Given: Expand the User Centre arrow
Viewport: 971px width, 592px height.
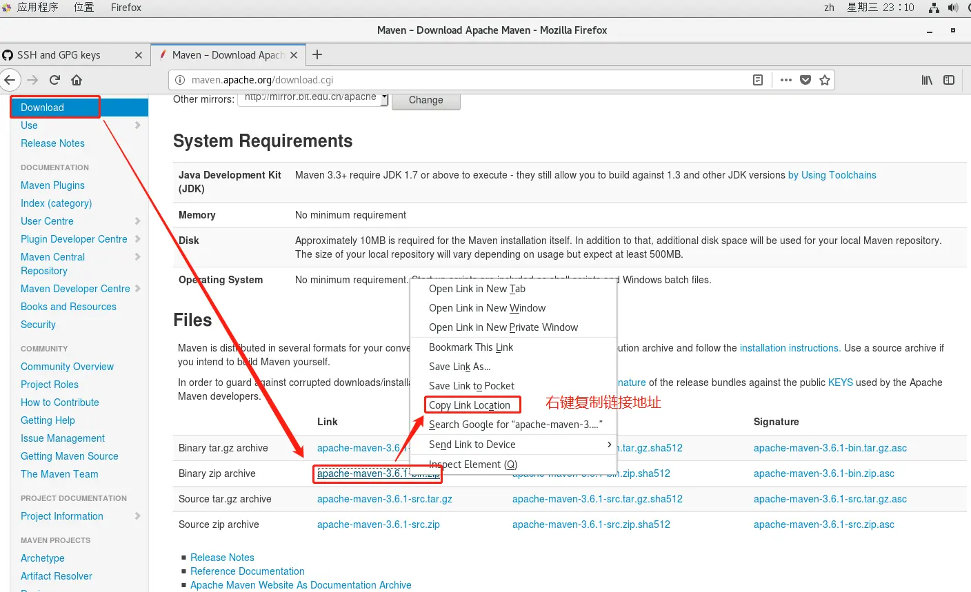Looking at the screenshot, I should (138, 221).
